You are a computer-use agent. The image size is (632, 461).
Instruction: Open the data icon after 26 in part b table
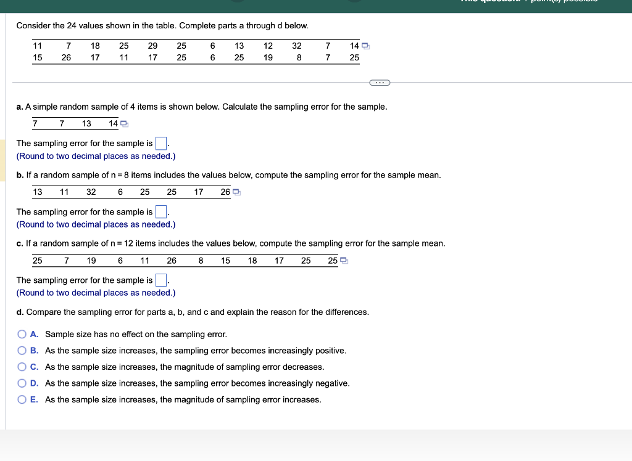coord(237,192)
